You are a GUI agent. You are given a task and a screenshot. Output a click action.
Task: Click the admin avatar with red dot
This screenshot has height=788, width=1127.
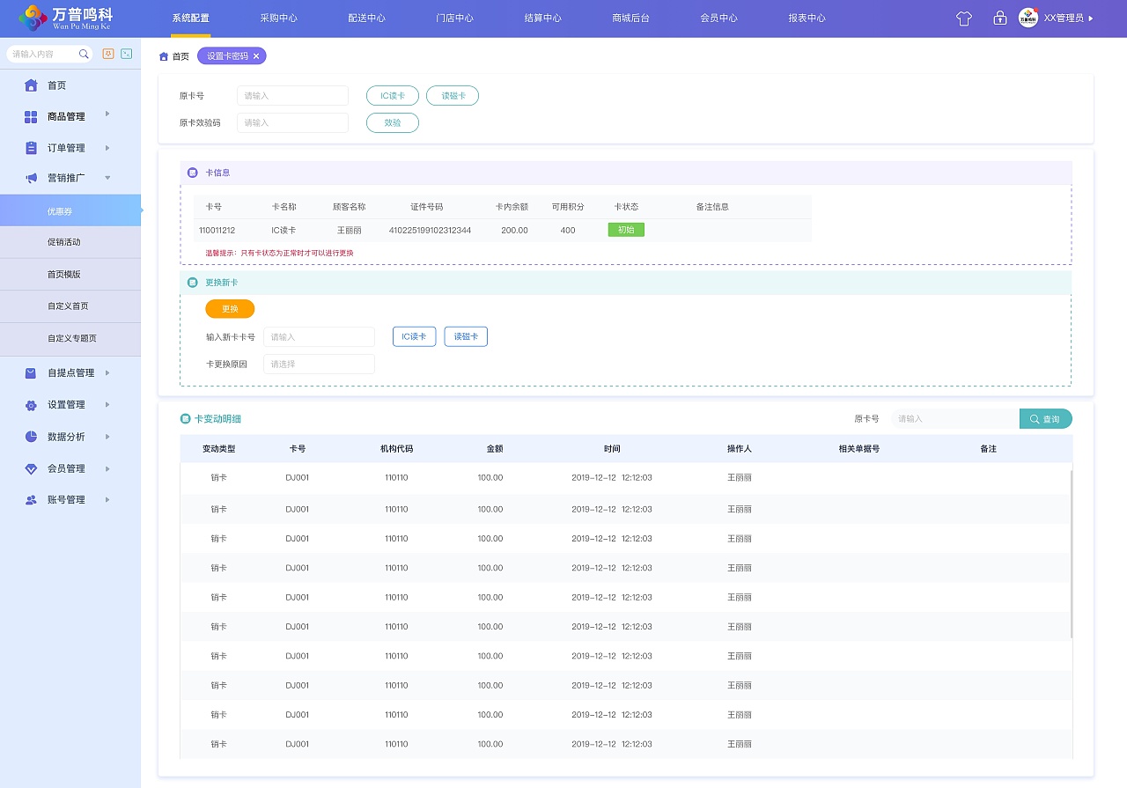[1028, 18]
